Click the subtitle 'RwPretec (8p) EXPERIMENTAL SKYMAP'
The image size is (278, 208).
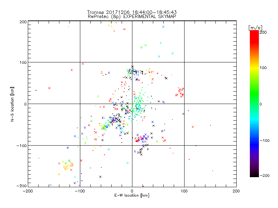click(x=132, y=17)
